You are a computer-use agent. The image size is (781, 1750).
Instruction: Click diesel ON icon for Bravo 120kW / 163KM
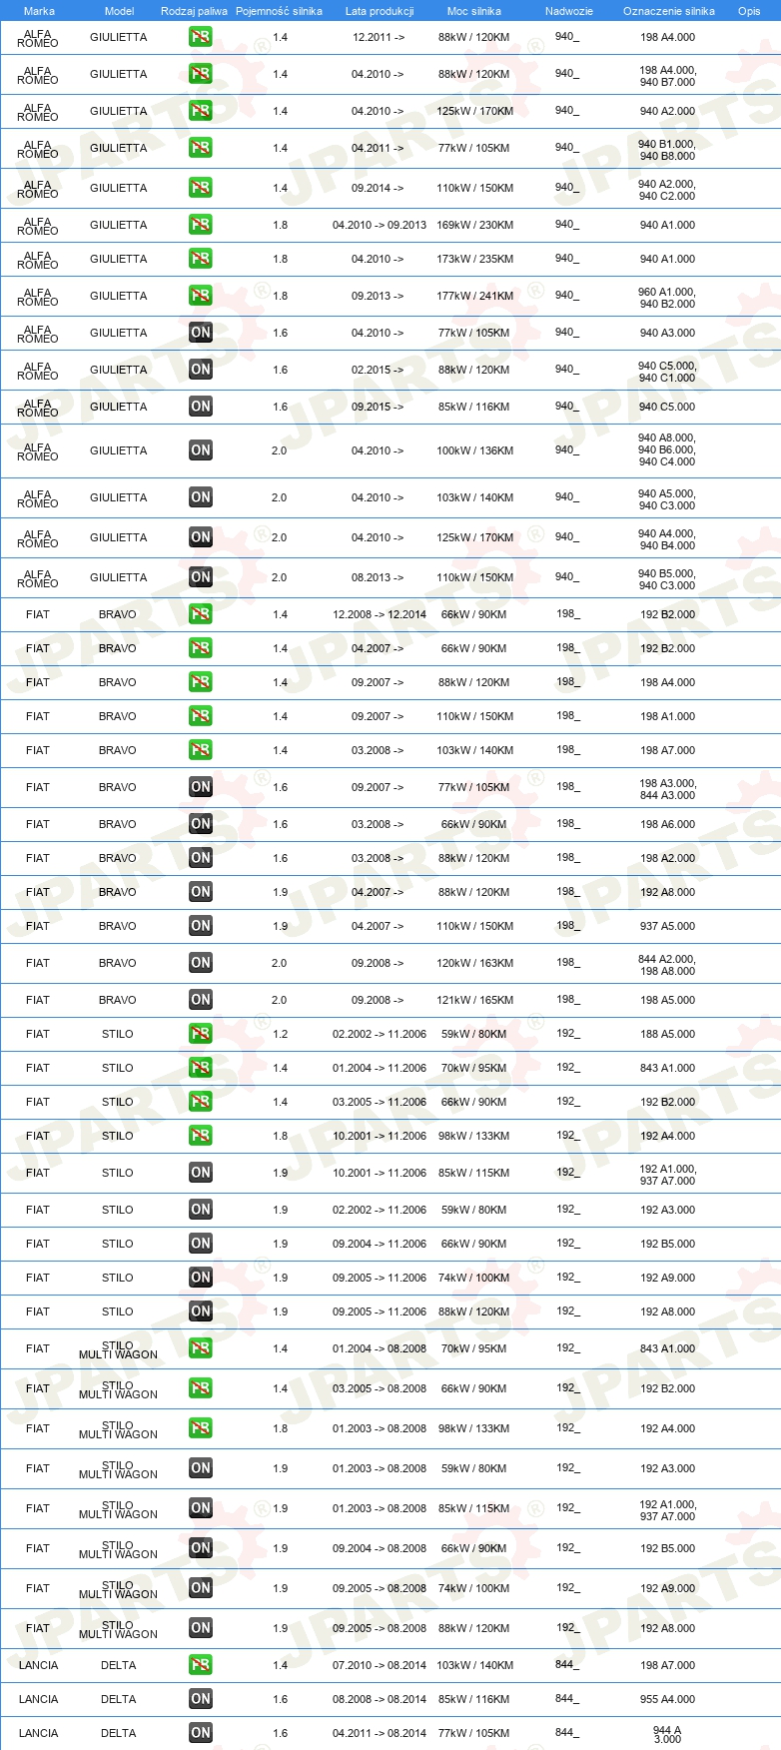[x=200, y=963]
